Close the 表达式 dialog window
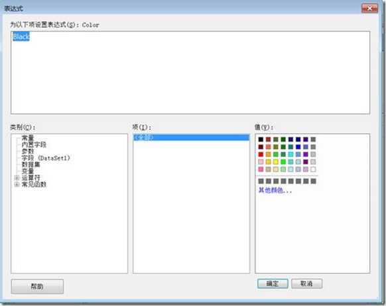This screenshot has height=306, width=386. click(x=369, y=9)
